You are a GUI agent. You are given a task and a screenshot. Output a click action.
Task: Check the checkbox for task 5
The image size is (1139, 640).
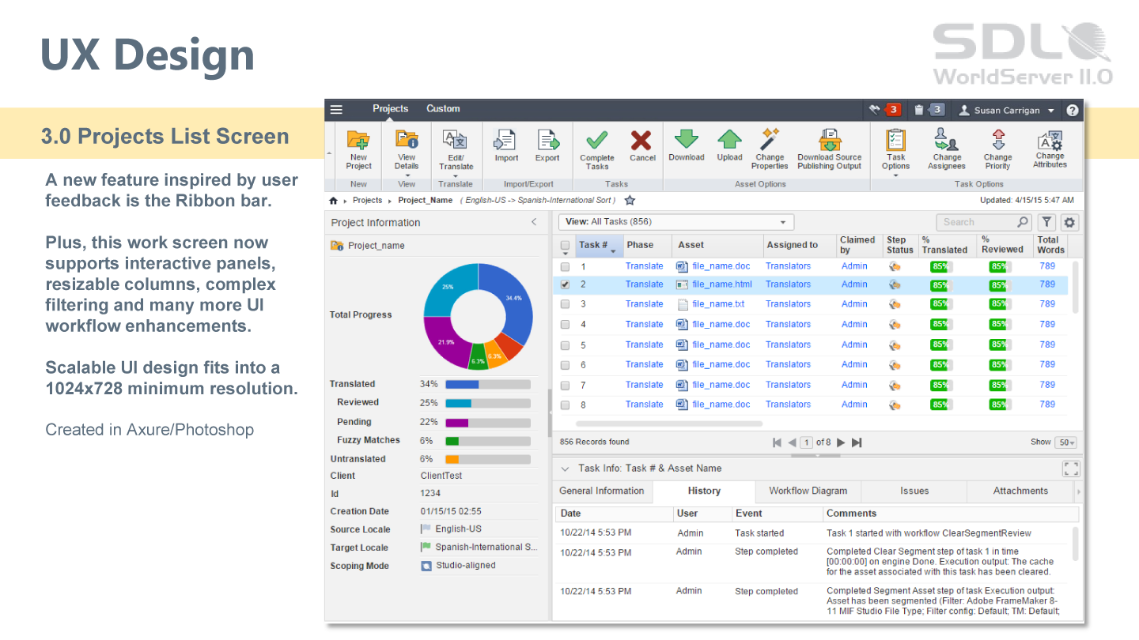[565, 345]
